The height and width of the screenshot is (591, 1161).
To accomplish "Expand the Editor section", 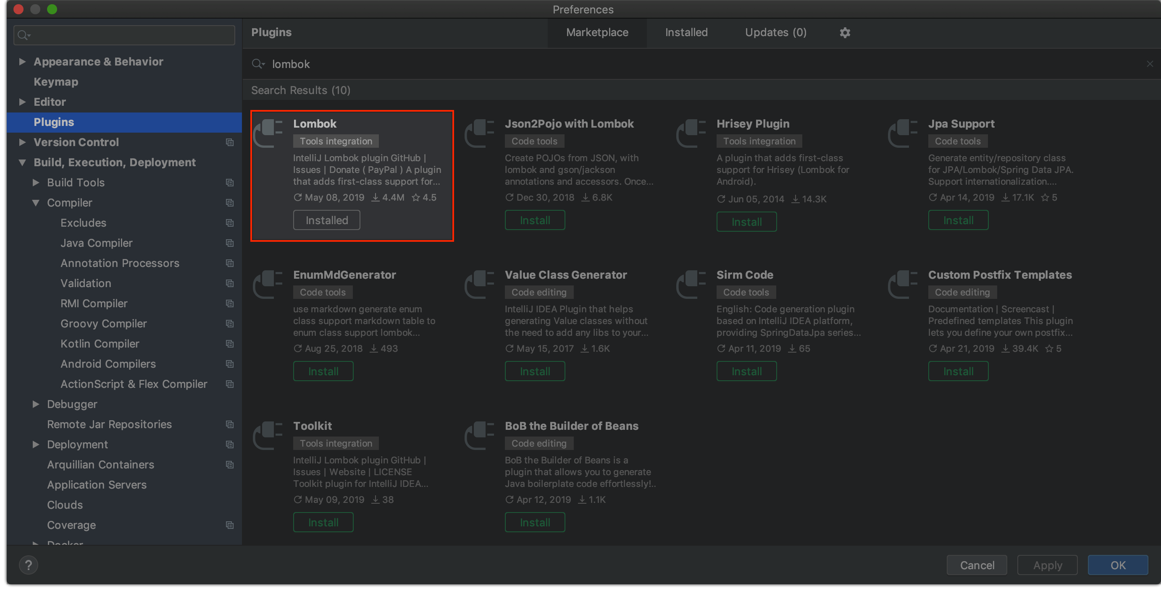I will [22, 102].
